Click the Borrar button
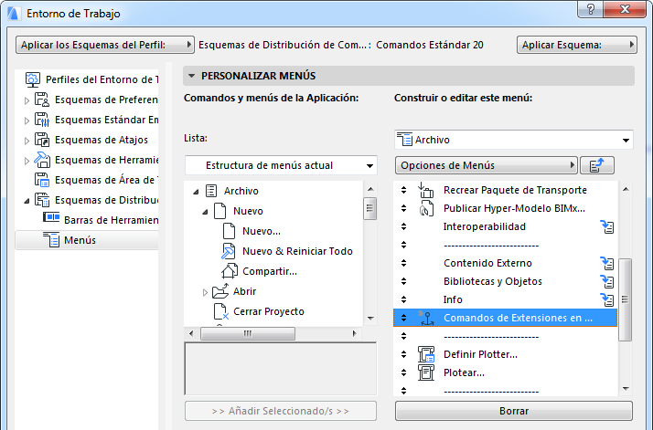The image size is (653, 430). (x=513, y=411)
